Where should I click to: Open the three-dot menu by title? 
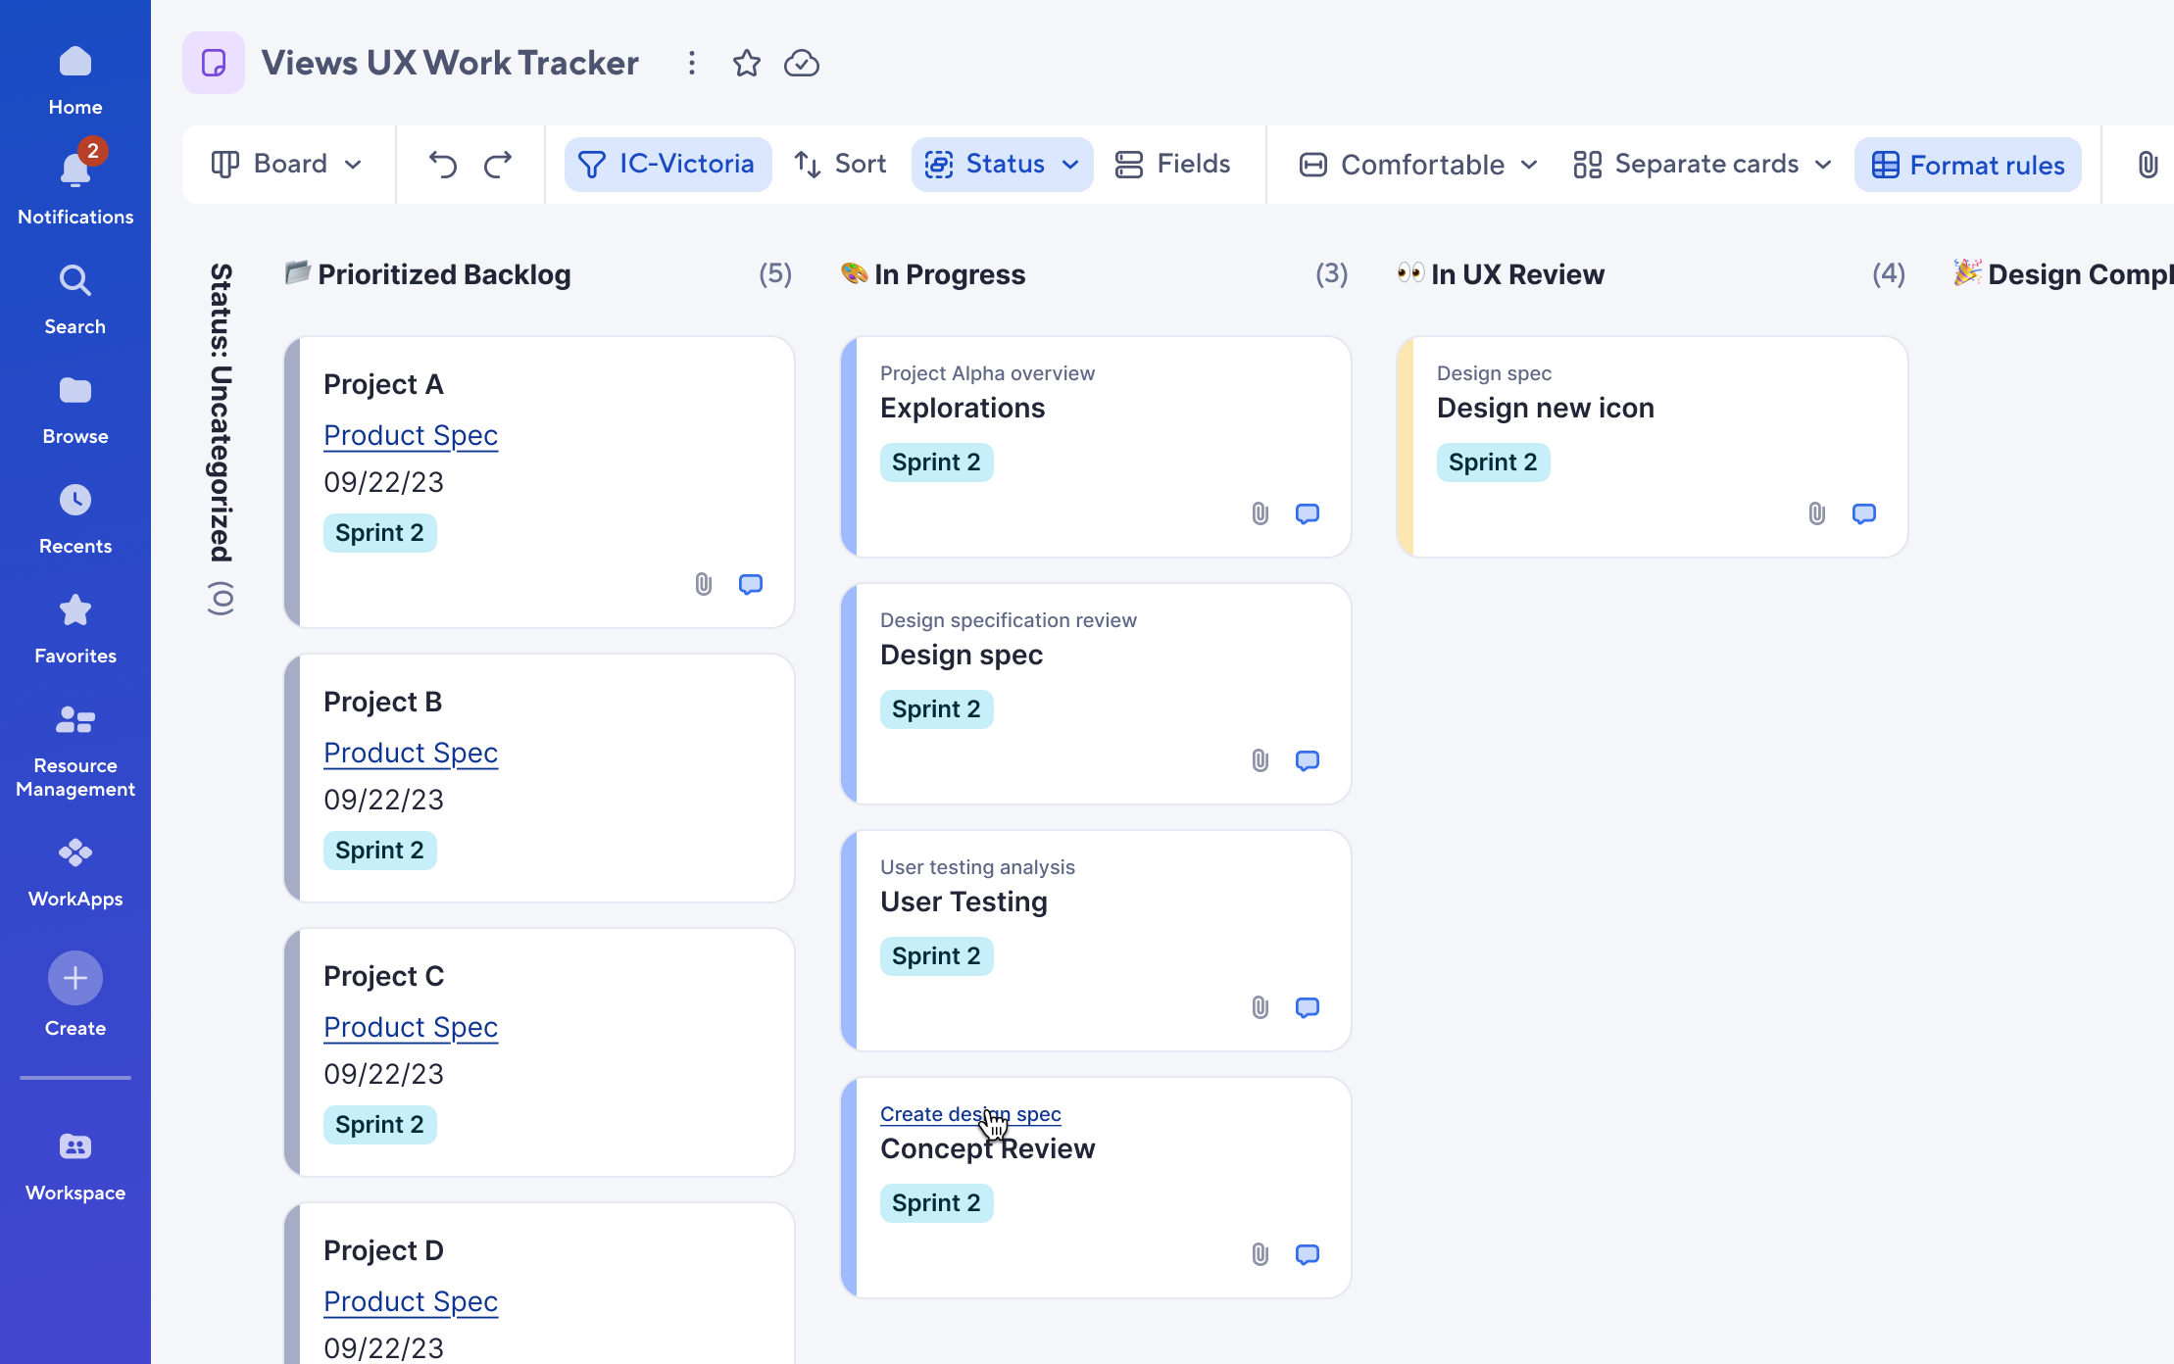(x=692, y=63)
